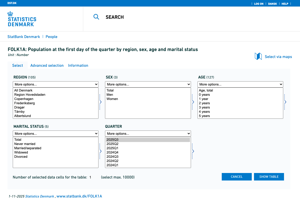
Task: Expand Region list with the chevron arrow
Action: pyautogui.click(x=100, y=102)
